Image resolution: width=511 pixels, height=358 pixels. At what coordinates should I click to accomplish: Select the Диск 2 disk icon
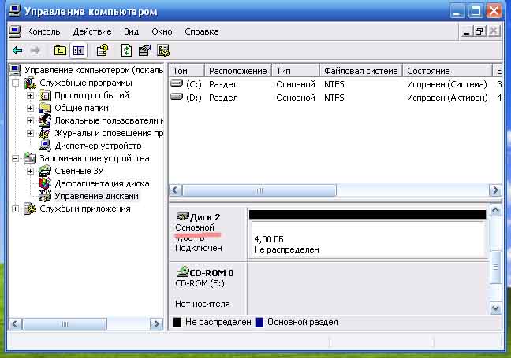(182, 216)
